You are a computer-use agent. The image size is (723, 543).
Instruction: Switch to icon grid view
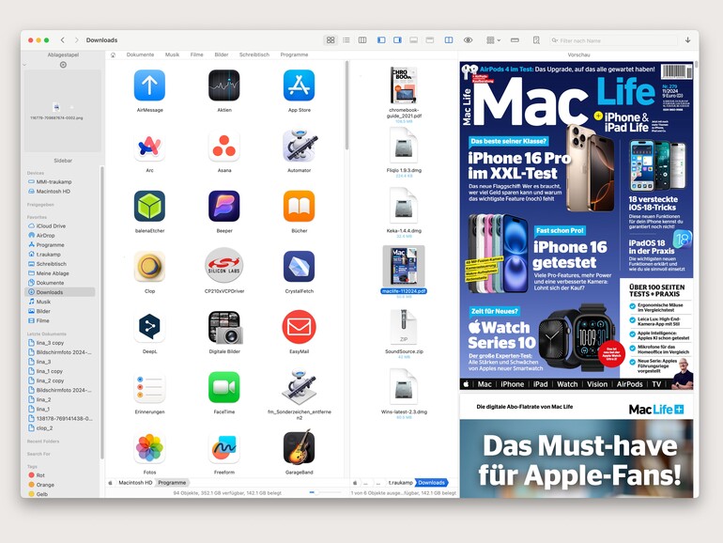tap(331, 40)
